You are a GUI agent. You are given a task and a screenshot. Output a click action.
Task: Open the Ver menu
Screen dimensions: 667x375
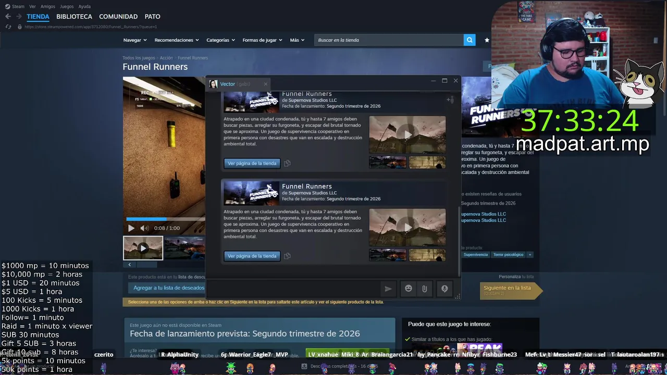coord(32,6)
